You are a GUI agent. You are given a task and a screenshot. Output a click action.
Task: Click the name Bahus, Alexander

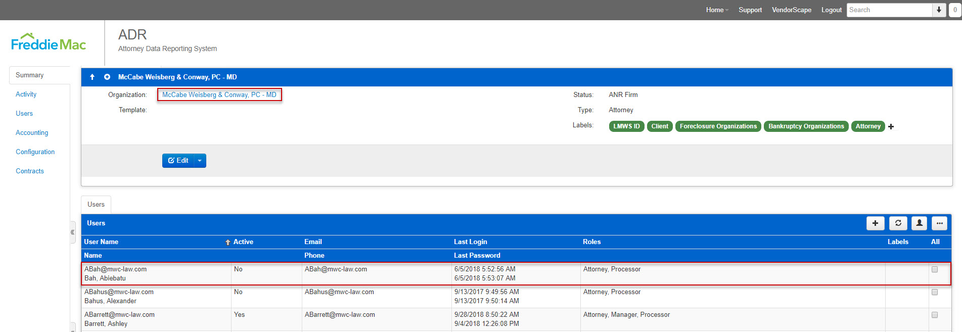[x=110, y=301]
